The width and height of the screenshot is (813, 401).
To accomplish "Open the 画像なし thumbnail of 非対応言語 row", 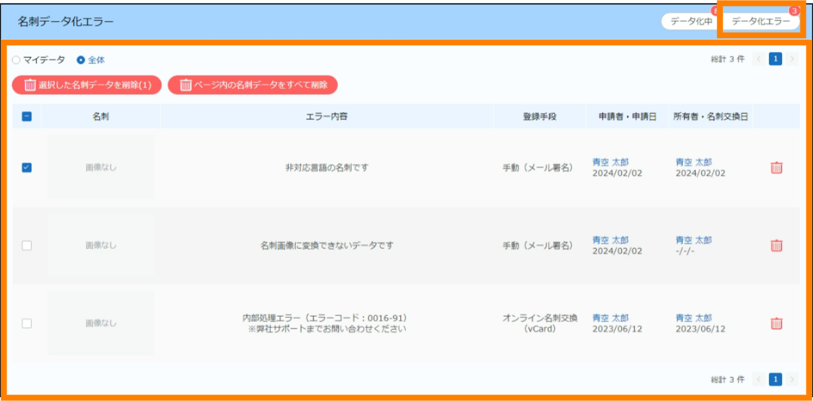I will [101, 168].
